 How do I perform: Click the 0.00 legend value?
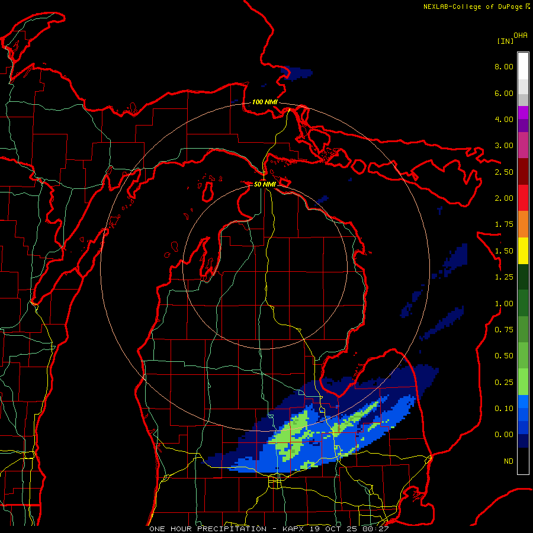504,435
